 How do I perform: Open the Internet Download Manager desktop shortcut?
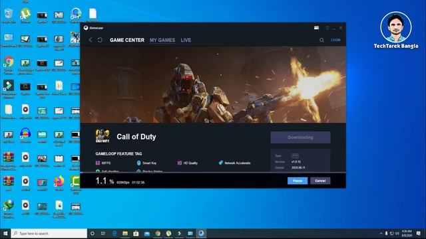(9, 208)
